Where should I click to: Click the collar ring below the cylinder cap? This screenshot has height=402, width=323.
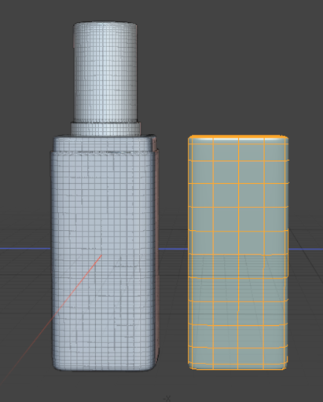tap(105, 129)
